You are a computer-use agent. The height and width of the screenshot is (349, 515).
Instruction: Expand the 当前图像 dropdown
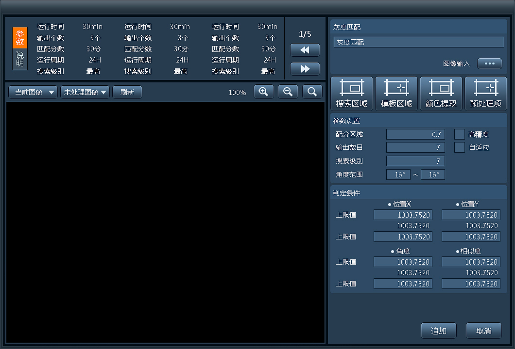pos(33,92)
